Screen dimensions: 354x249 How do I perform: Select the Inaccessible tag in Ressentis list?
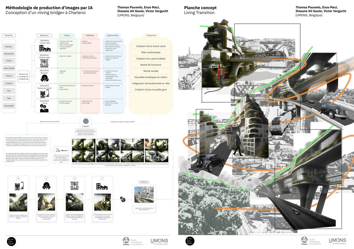[x=9, y=106]
